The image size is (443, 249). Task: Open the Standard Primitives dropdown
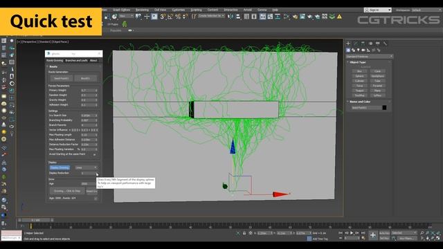(369, 57)
